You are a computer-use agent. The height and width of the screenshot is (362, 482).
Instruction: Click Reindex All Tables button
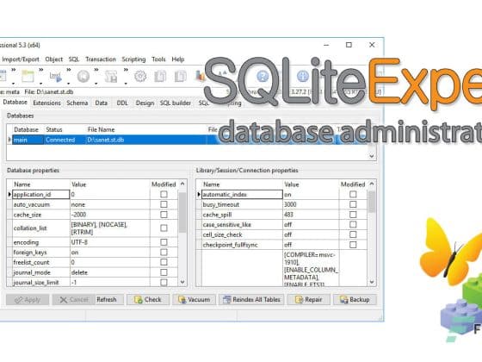click(251, 300)
